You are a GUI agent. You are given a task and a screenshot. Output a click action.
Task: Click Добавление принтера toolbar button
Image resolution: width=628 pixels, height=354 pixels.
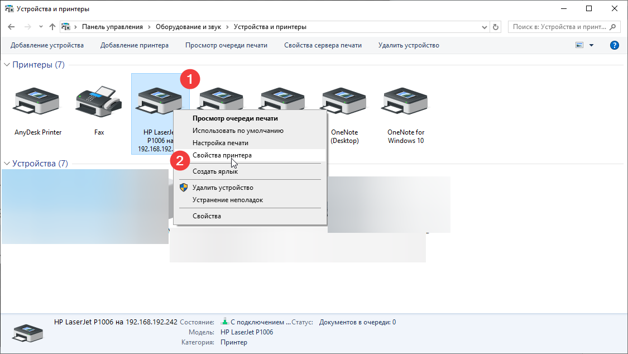coord(135,45)
